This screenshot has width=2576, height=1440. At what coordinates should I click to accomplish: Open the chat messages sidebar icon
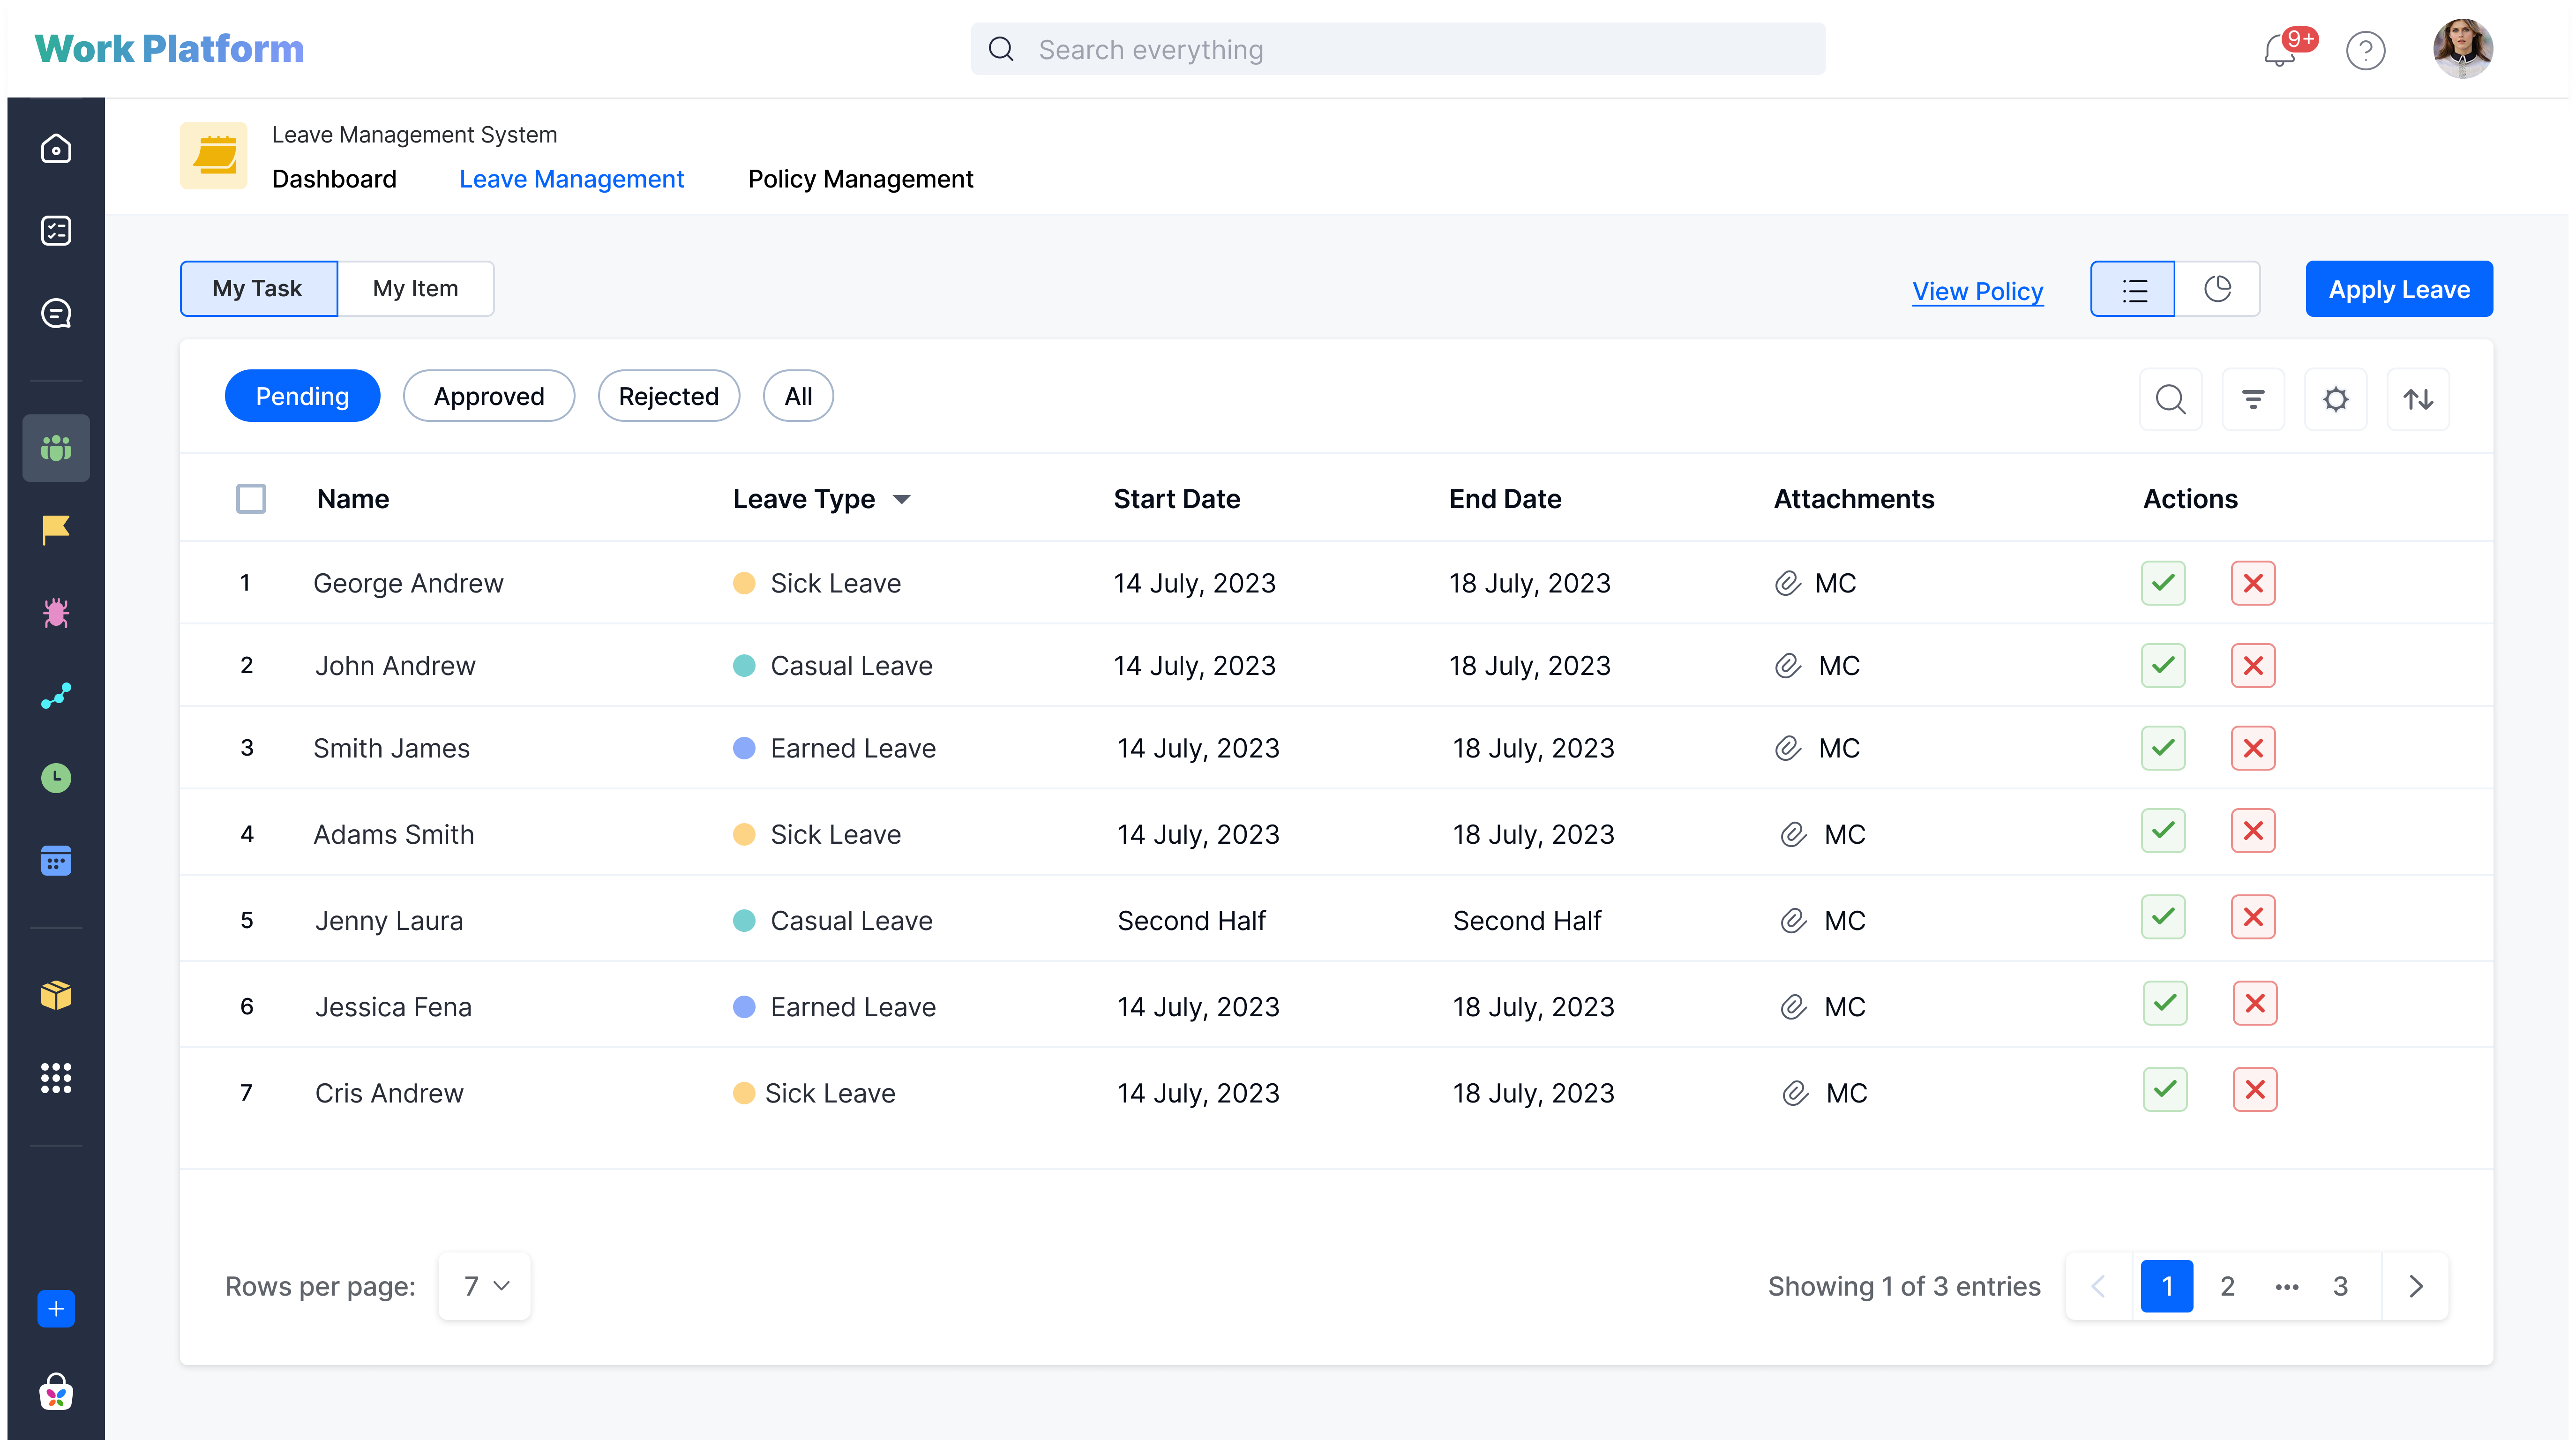(56, 313)
